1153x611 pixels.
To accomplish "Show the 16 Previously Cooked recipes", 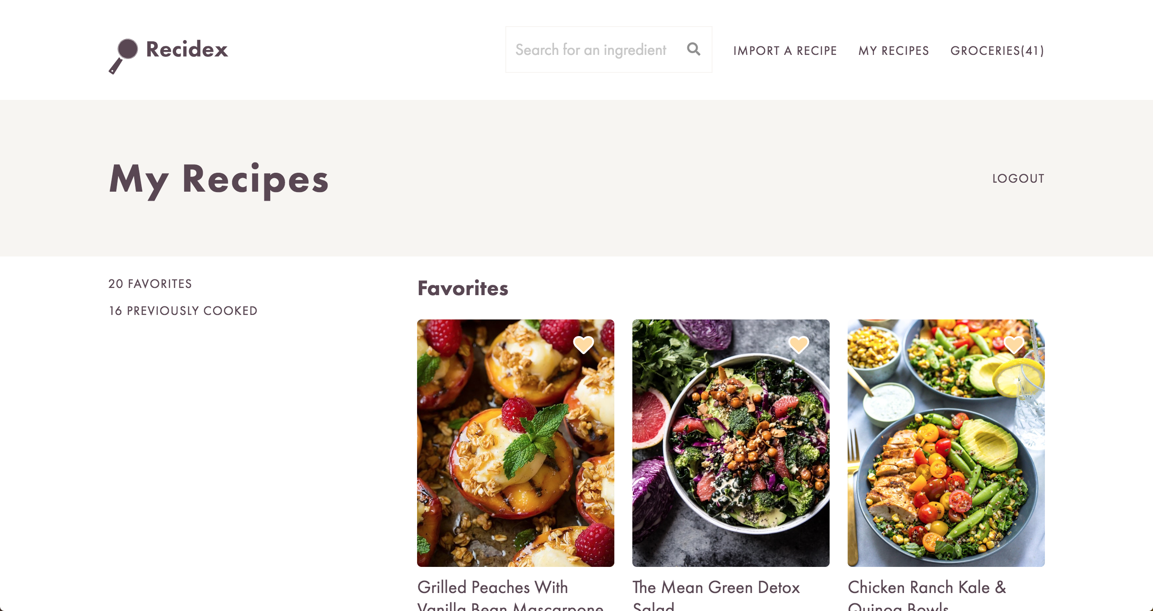I will coord(183,310).
